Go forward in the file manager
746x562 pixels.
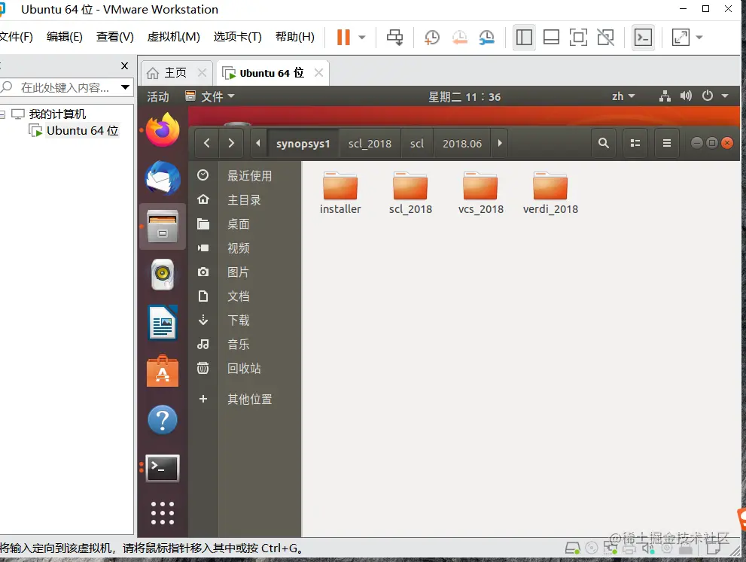point(231,143)
